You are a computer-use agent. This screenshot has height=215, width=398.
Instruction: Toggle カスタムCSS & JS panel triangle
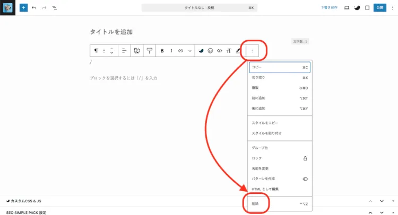pyautogui.click(x=393, y=201)
